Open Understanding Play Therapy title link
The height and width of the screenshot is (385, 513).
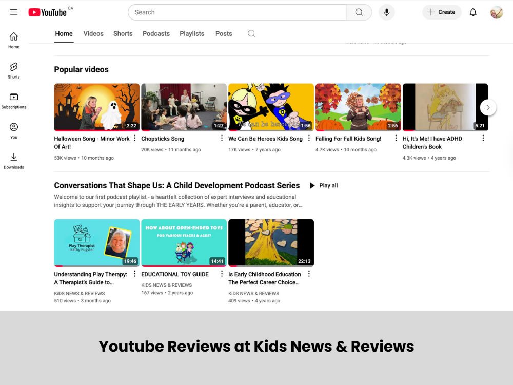[91, 278]
